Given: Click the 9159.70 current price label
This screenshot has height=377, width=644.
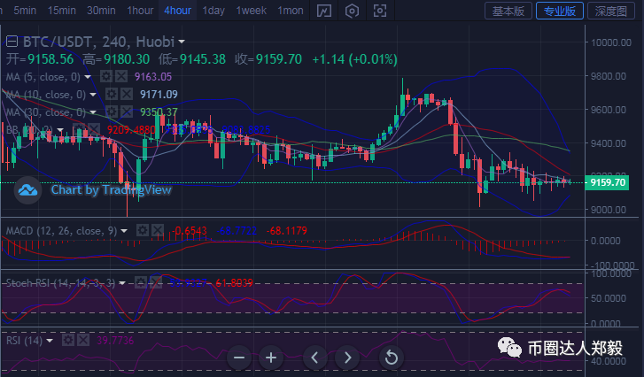Looking at the screenshot, I should point(608,182).
